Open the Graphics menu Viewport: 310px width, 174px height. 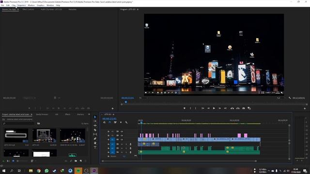(x=41, y=5)
